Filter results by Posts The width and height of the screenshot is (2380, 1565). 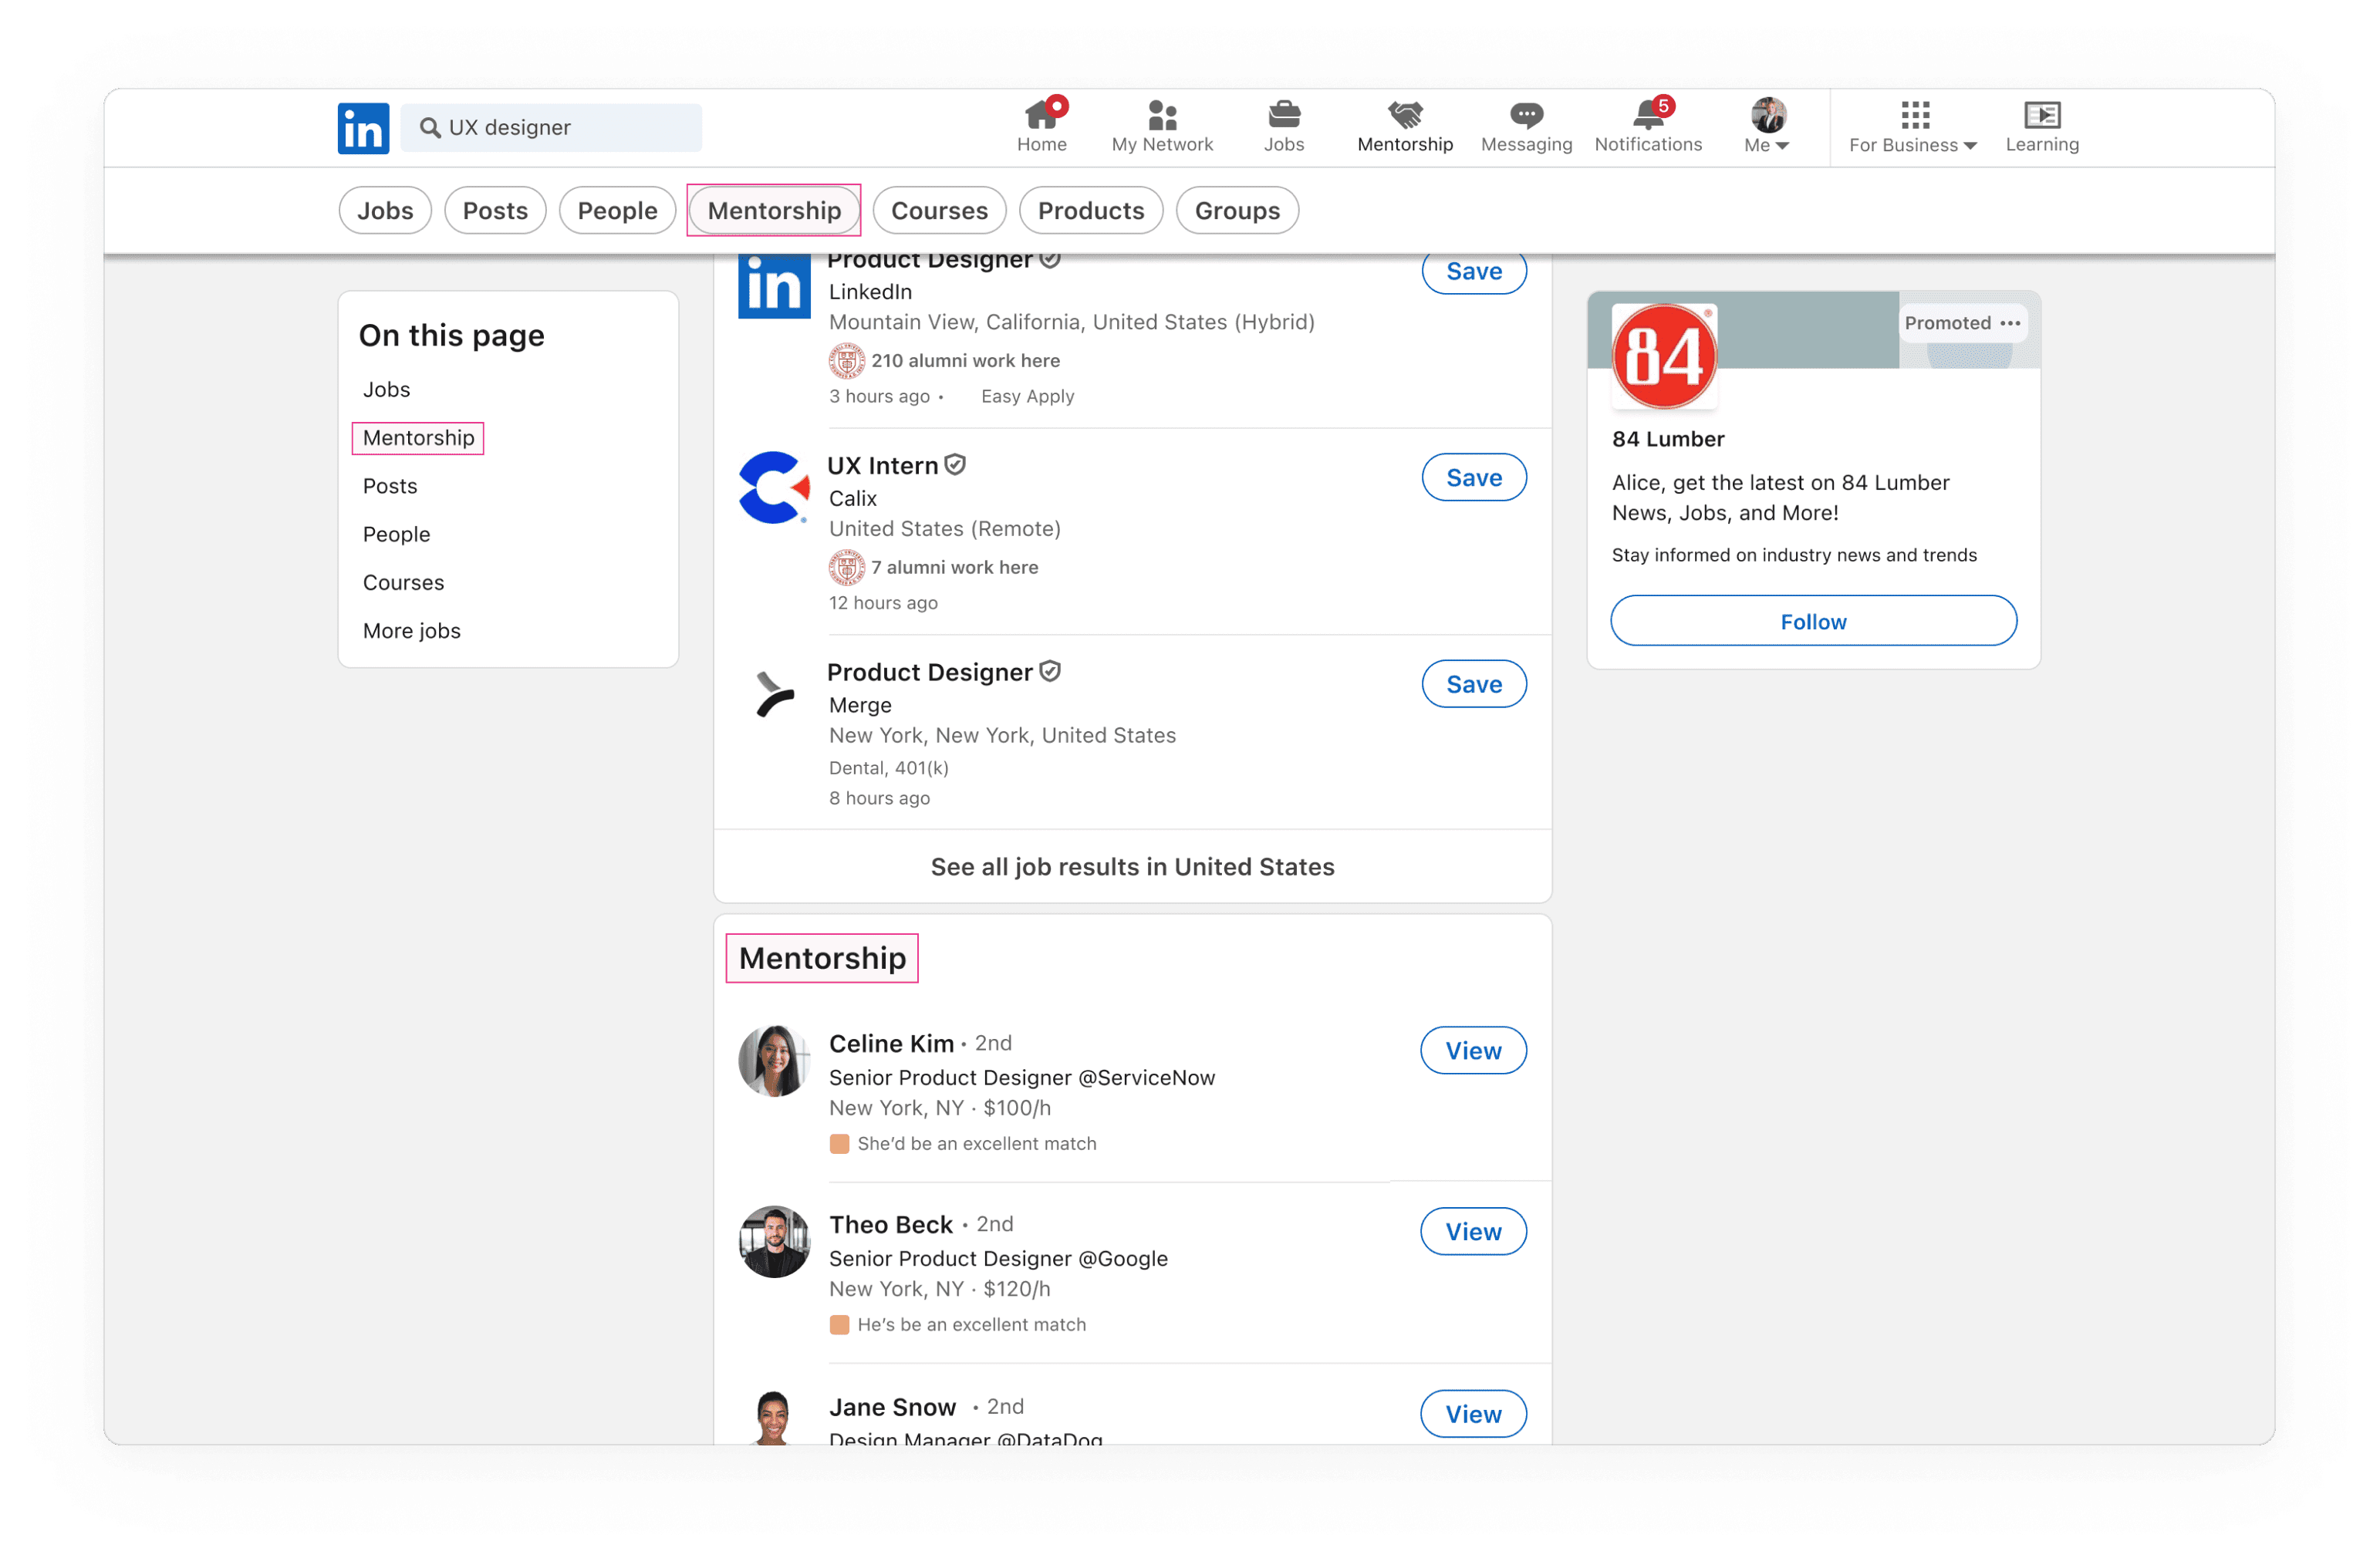pos(495,211)
